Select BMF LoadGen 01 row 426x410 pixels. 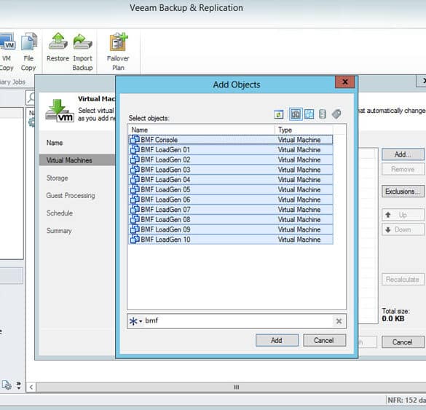tap(231, 150)
